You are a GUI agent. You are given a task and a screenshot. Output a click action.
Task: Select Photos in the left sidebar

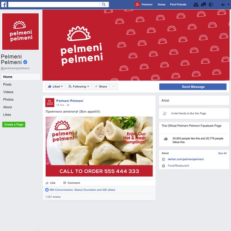coord(8,99)
